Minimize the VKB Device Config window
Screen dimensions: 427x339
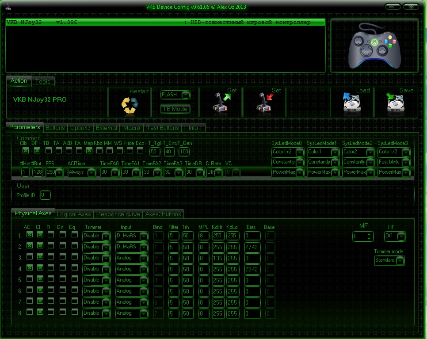pyautogui.click(x=393, y=7)
